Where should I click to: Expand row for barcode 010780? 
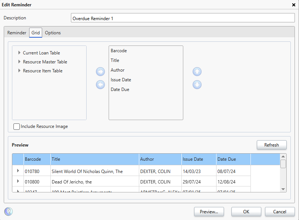(18, 171)
